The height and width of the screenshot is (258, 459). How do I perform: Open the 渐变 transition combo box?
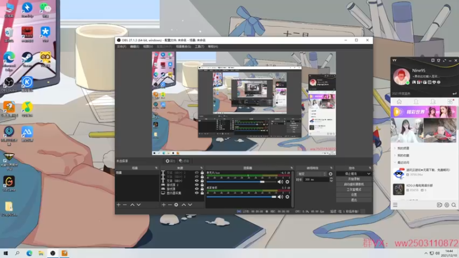coord(312,174)
